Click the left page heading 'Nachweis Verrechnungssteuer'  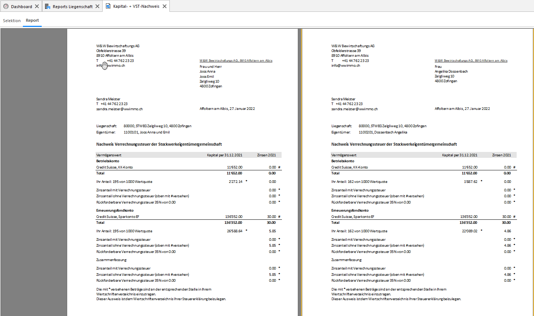click(x=159, y=144)
